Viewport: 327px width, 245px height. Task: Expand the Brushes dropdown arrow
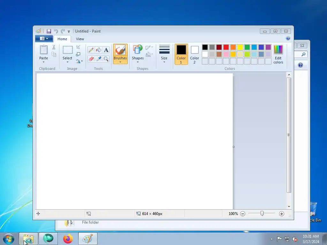pyautogui.click(x=120, y=62)
